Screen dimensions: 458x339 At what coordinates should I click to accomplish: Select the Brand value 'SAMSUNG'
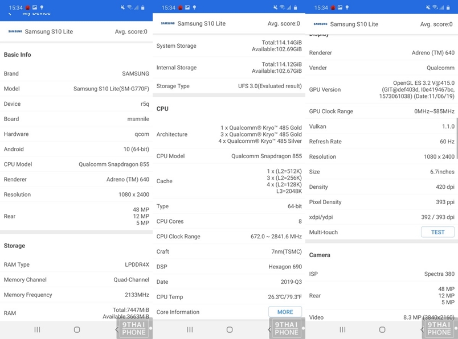click(136, 73)
